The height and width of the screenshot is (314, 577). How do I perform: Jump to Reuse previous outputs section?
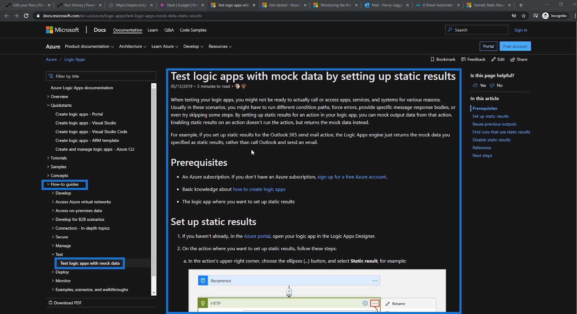494,124
